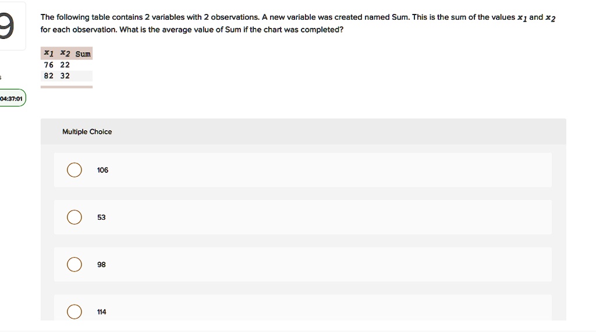Screen dimensions: 596x332
Task: Click the x1 column header
Action: (x=48, y=53)
